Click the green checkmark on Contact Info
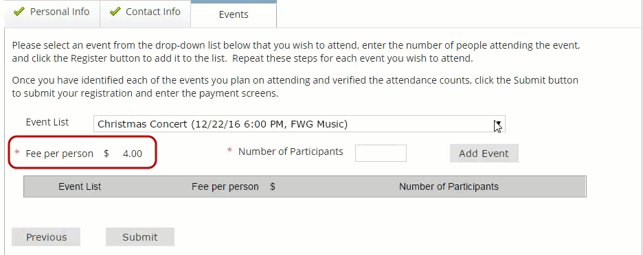Screen dimensions: 643x255 [x=115, y=12]
